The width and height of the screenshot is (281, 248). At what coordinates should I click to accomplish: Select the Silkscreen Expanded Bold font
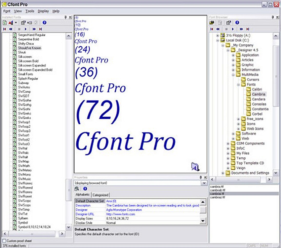pyautogui.click(x=35, y=70)
